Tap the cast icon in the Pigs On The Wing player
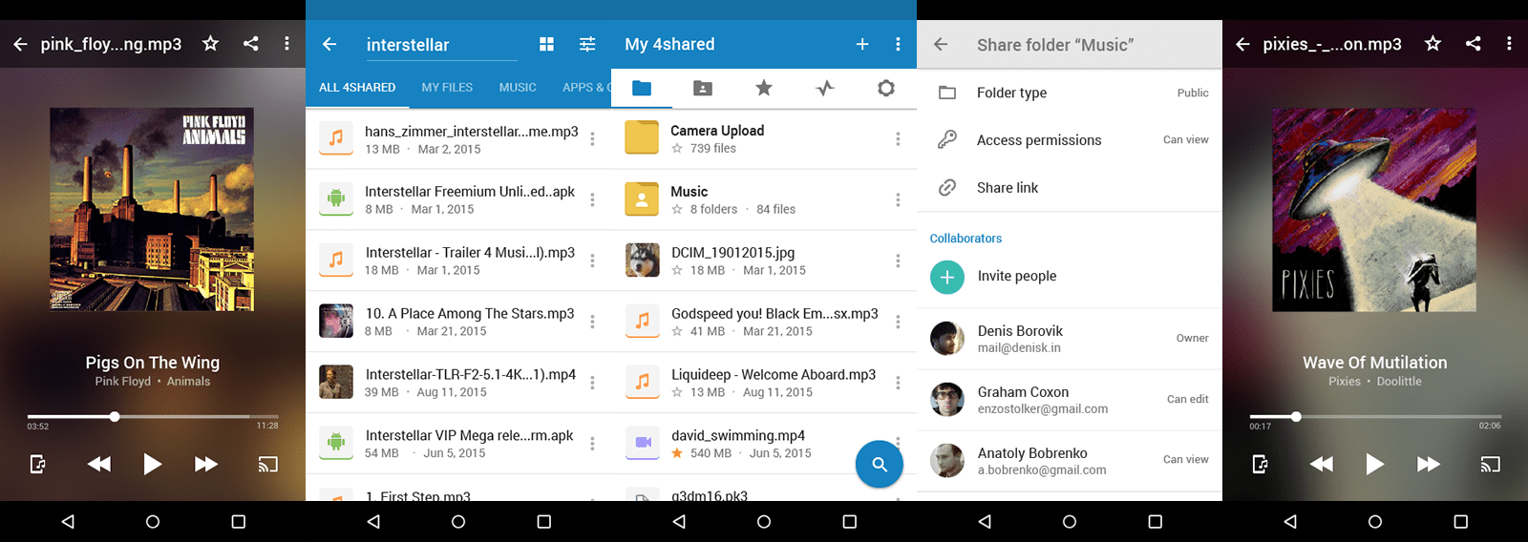 point(267,465)
